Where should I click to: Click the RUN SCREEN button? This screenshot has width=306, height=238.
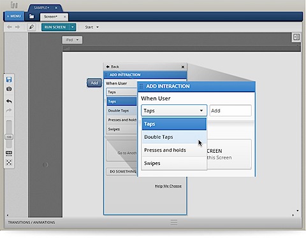click(55, 27)
